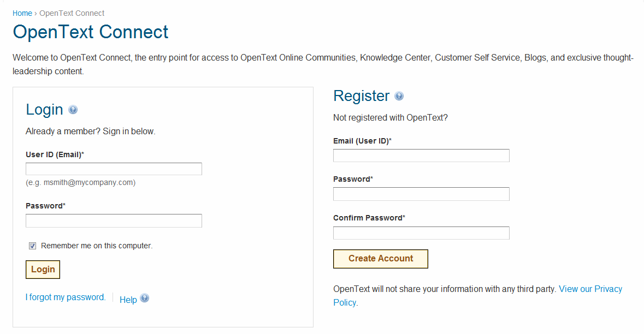Open the View our Privacy Policy link
The width and height of the screenshot is (644, 334).
[x=590, y=289]
